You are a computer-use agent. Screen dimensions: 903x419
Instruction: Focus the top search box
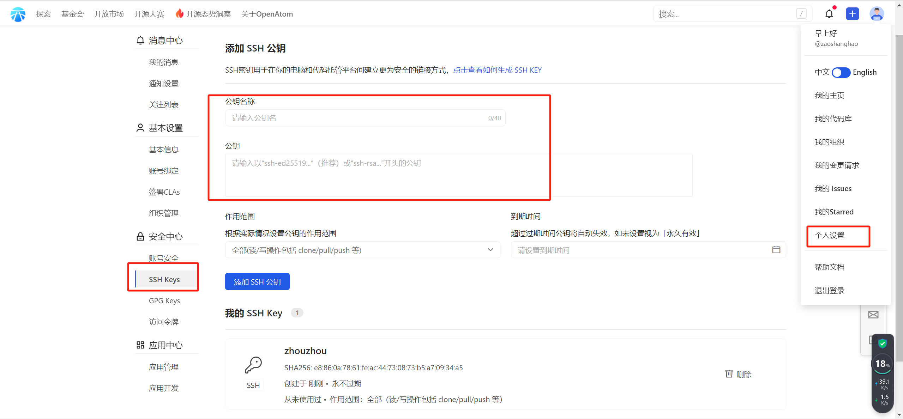click(727, 14)
